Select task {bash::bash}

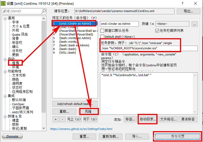pos(75,49)
